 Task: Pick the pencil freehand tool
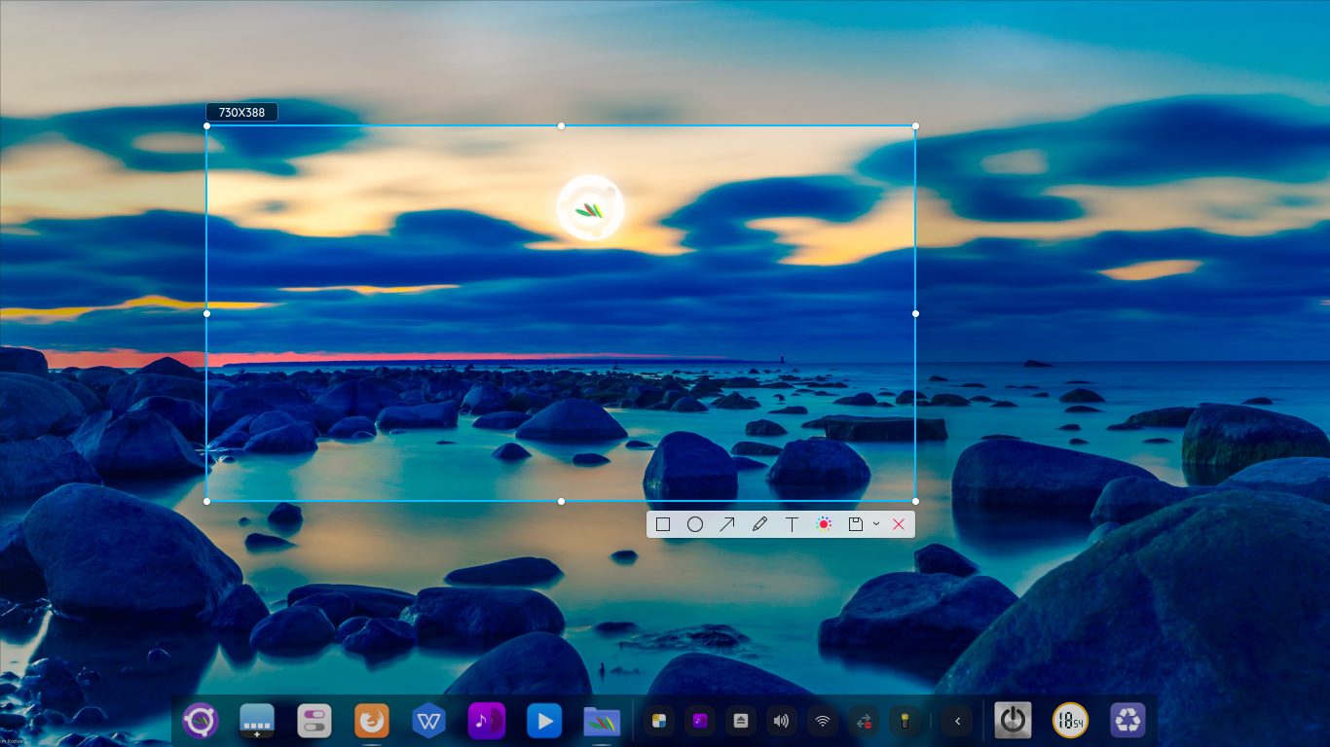click(759, 524)
